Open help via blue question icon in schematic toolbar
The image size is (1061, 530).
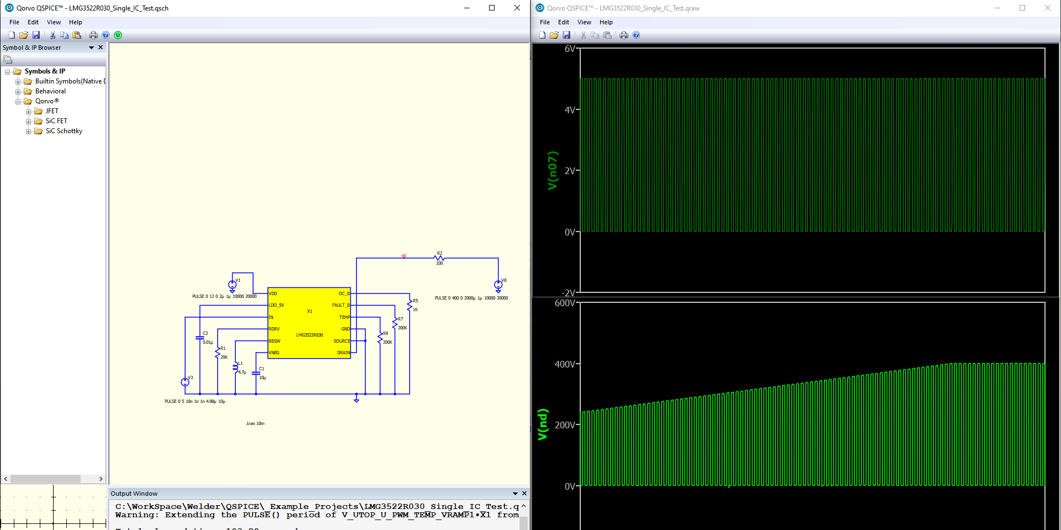pos(106,35)
